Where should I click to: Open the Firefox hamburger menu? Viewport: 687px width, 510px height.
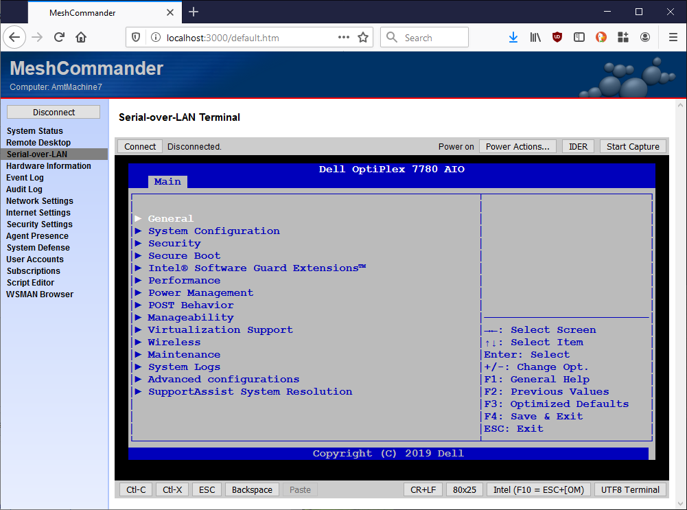coord(673,37)
